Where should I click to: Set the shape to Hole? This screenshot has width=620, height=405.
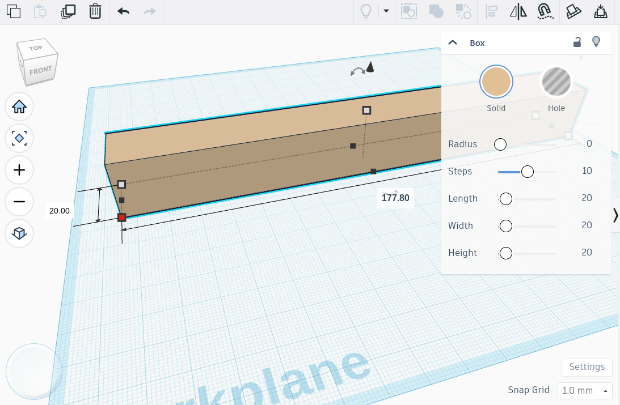(x=556, y=82)
